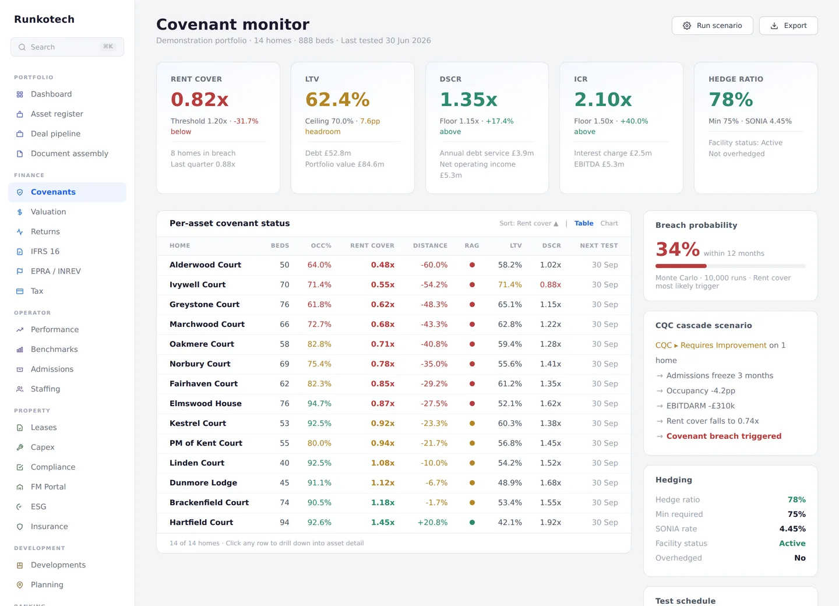The height and width of the screenshot is (606, 839).
Task: Sort table by OCC% column header
Action: tap(321, 246)
